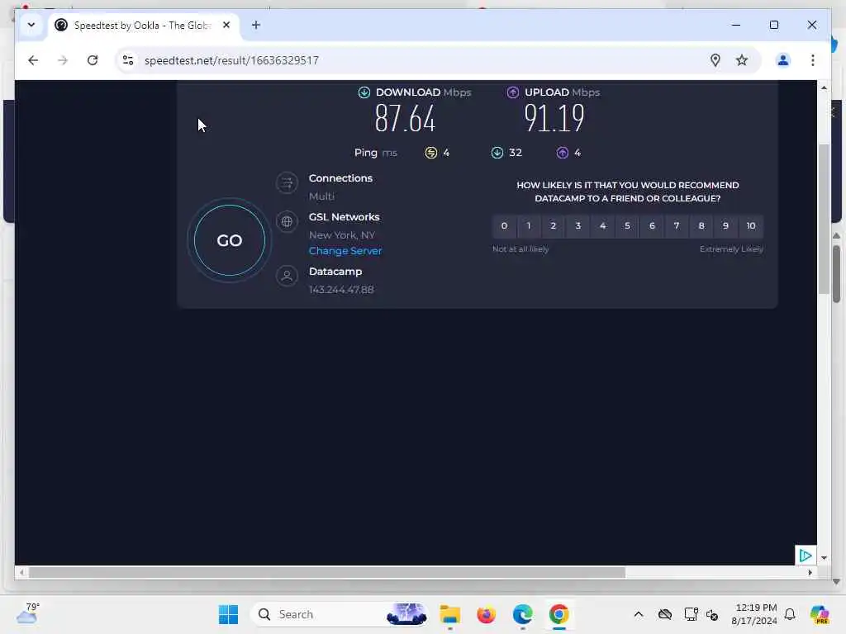
Task: Click the muted volume tray icon
Action: 712,614
